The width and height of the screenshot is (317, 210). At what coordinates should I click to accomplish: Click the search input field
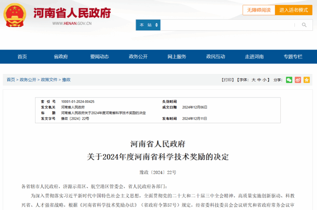coord(227,25)
